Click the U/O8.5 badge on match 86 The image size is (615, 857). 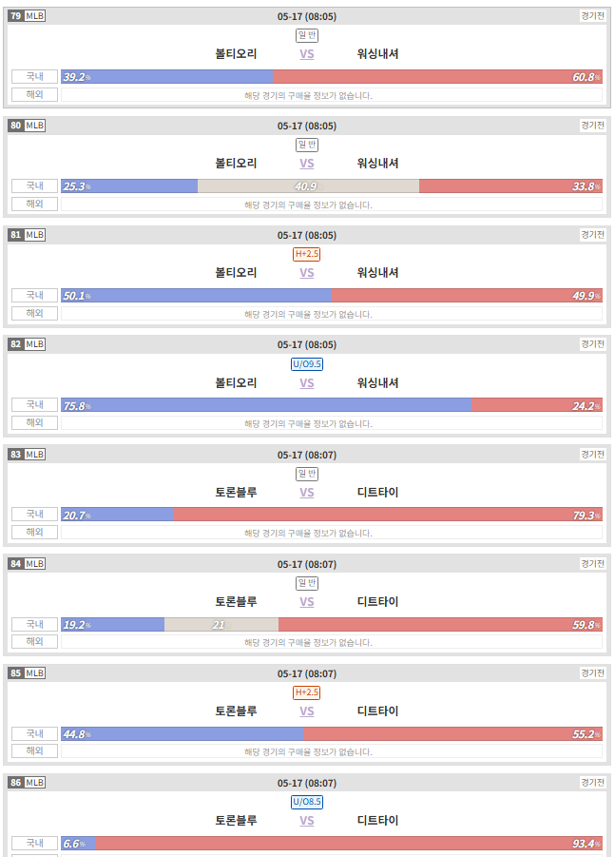click(x=307, y=802)
